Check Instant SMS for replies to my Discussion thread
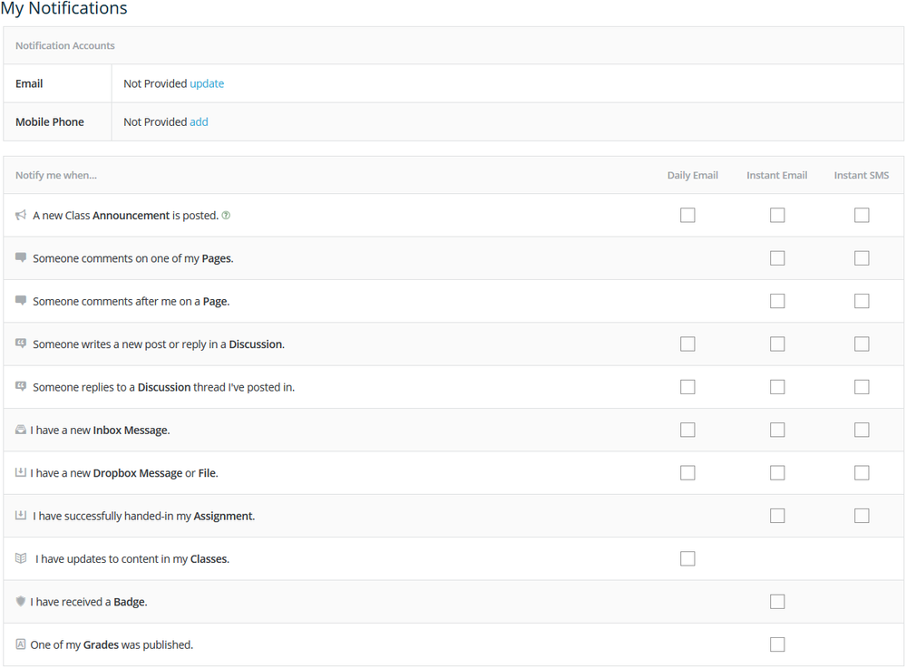Screen dimensions: 906x668 click(x=862, y=387)
